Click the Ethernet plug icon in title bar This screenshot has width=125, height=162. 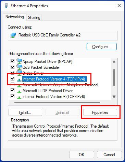pos(6,6)
